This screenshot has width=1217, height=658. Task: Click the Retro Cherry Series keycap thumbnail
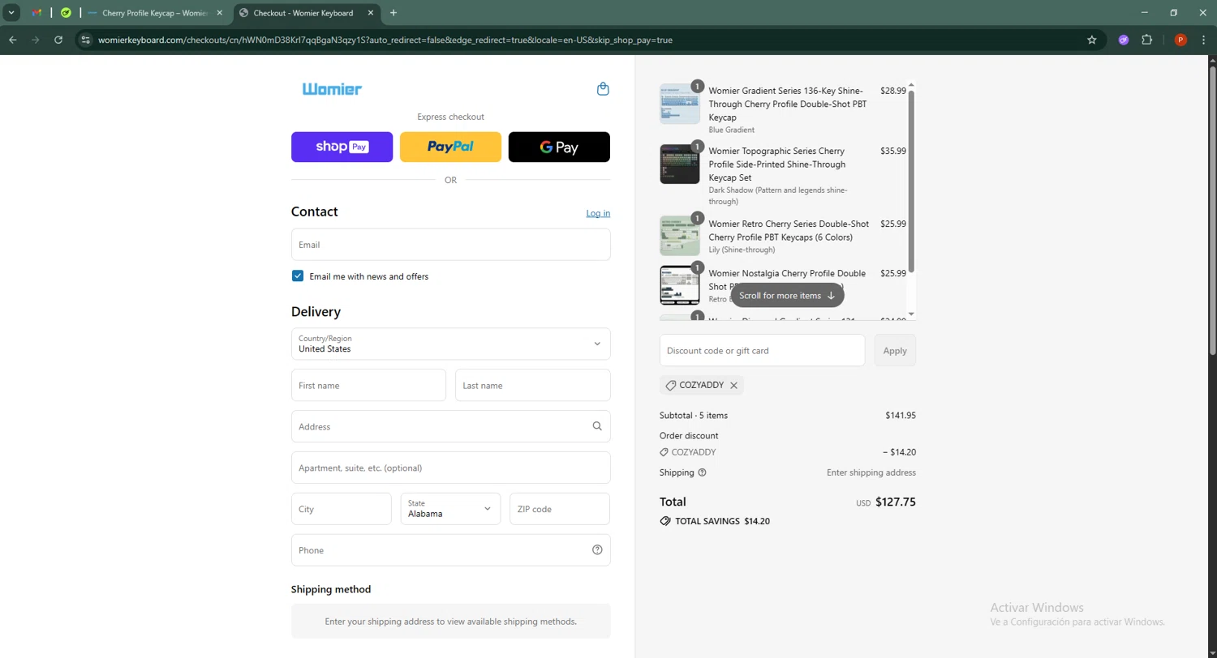click(679, 236)
